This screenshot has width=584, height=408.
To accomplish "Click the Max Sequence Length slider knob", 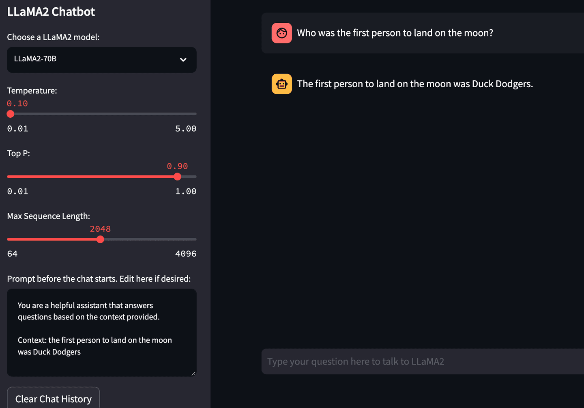I will [100, 239].
